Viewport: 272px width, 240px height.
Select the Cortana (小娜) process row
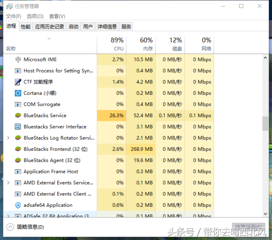point(109,93)
